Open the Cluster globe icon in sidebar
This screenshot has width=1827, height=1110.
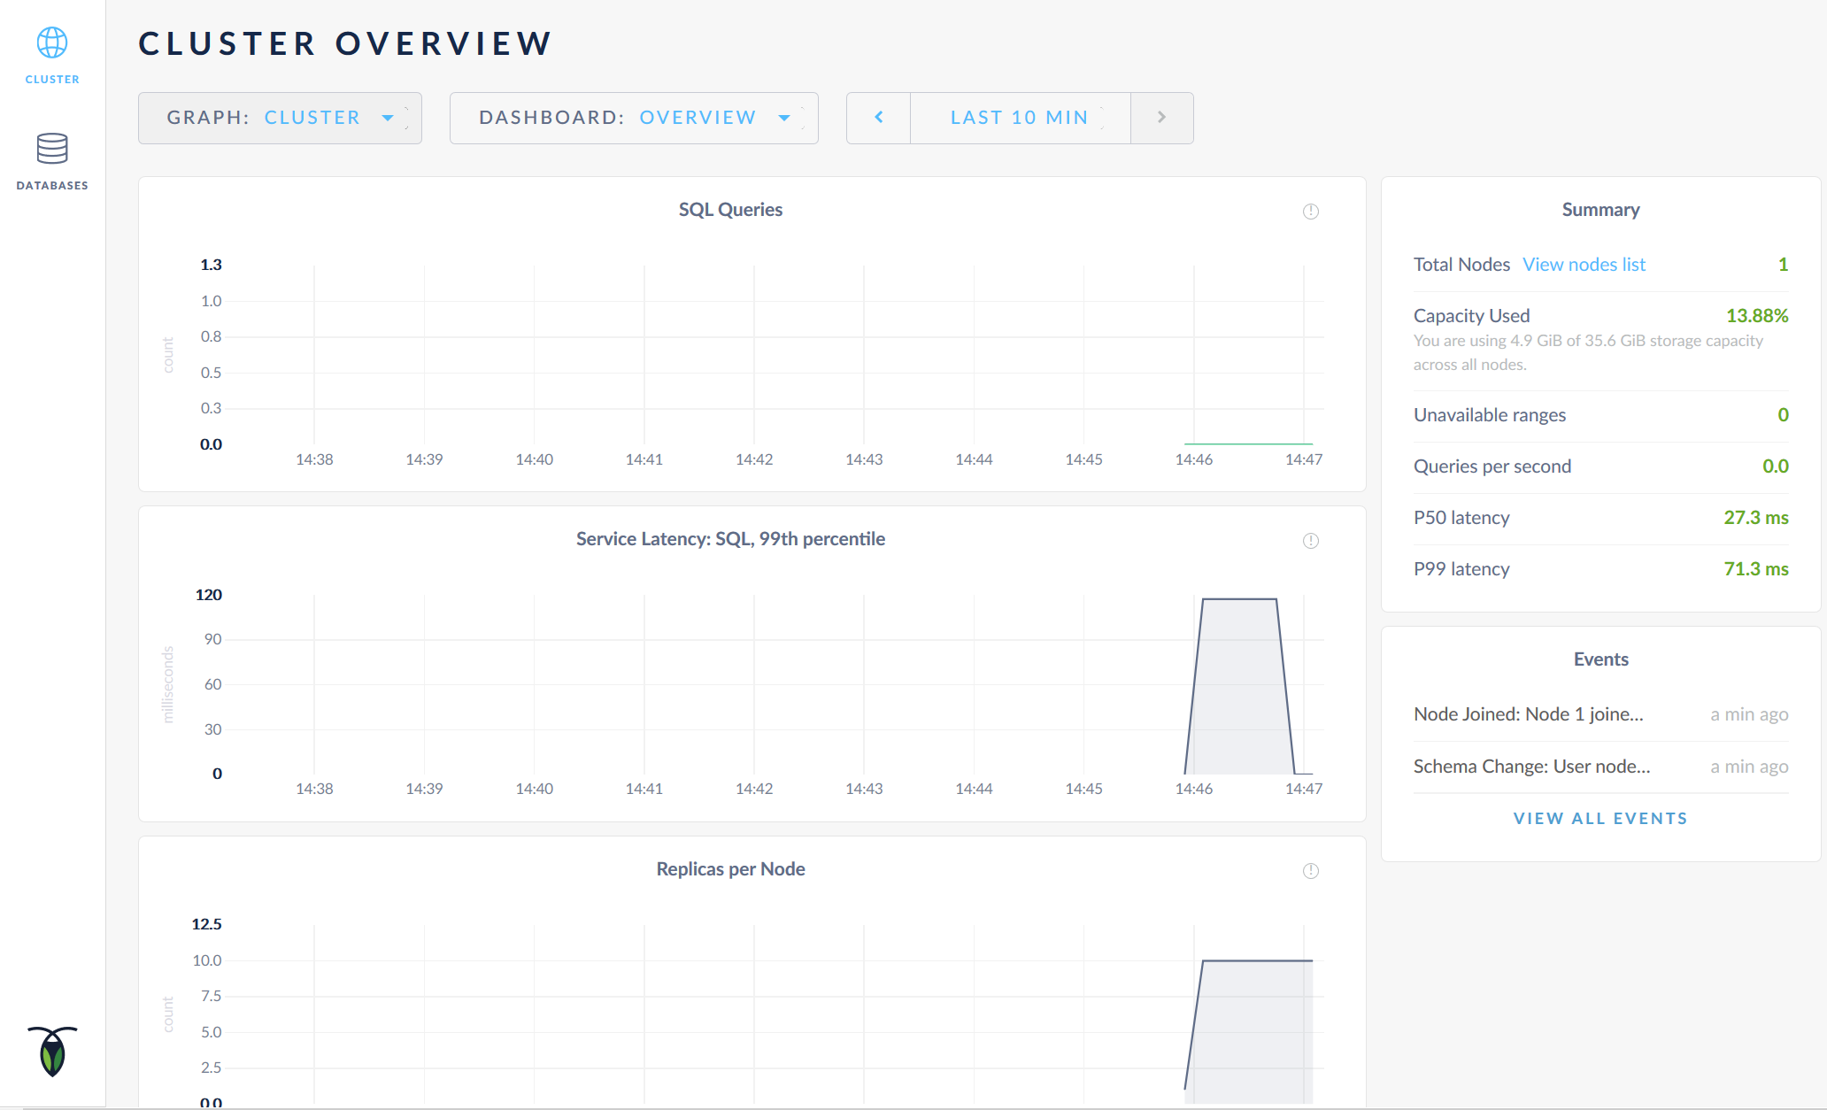coord(52,42)
